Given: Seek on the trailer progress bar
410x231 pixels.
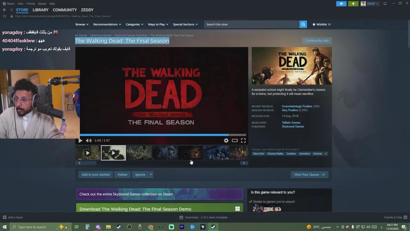Looking at the screenshot, I should pyautogui.click(x=163, y=135).
